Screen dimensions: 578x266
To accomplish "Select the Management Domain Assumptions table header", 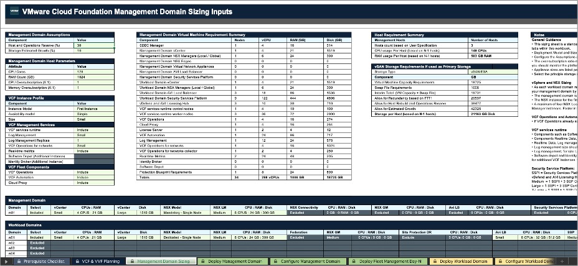I will tap(60, 35).
